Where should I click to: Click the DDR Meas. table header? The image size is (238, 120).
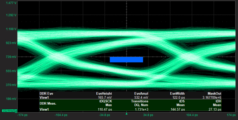click(48, 104)
